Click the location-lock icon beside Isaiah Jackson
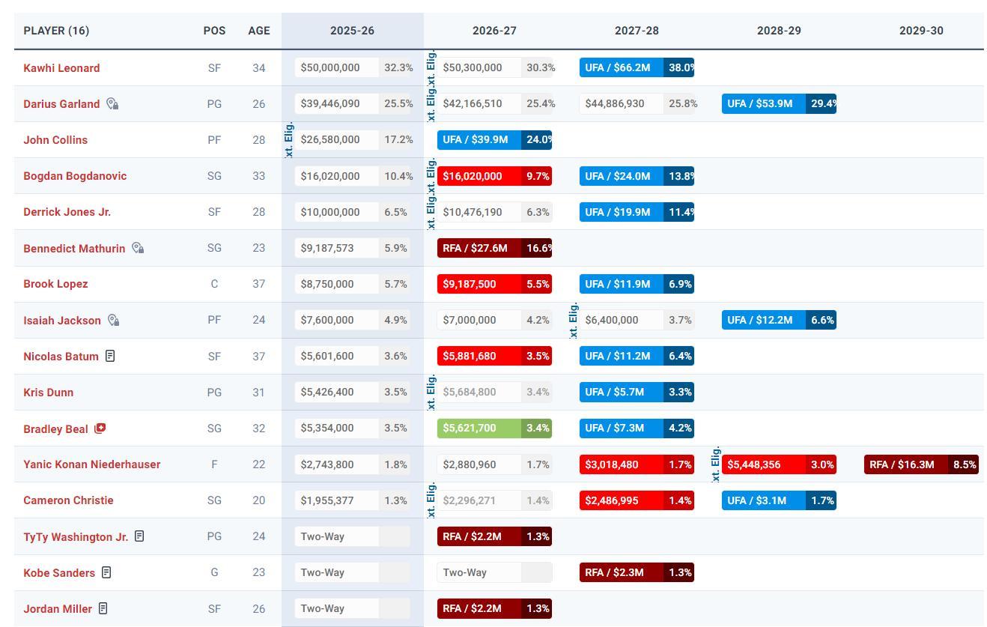 pyautogui.click(x=113, y=321)
